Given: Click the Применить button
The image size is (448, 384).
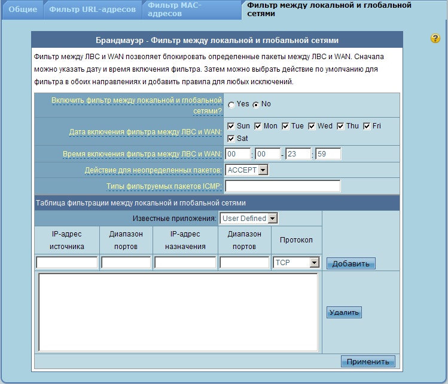Looking at the screenshot, I should 368,361.
